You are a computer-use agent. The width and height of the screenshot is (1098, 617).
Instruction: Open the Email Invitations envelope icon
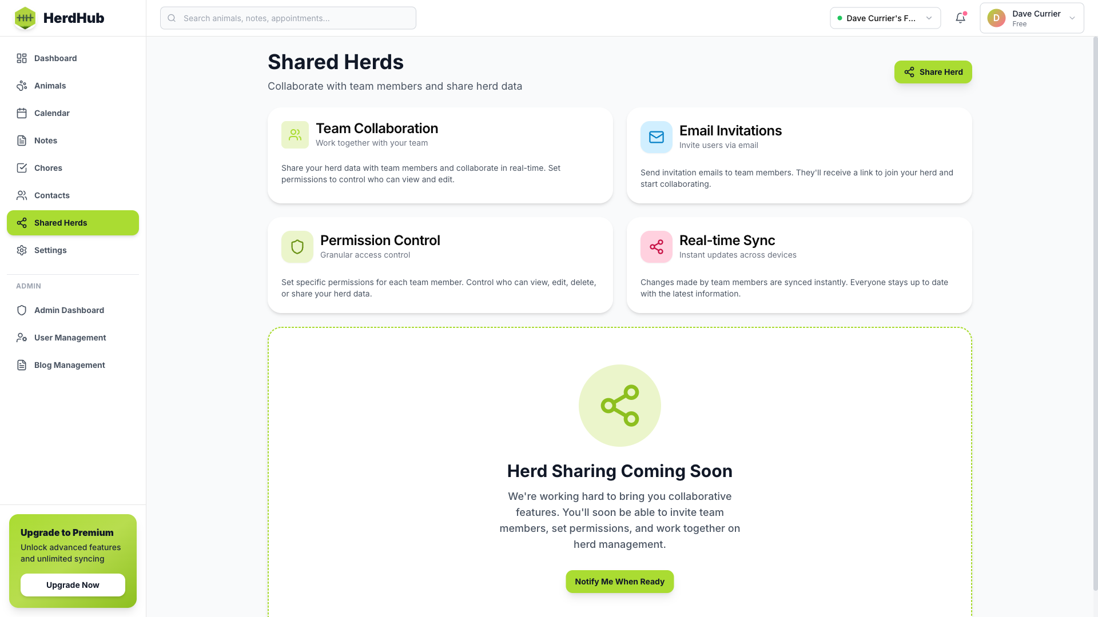(656, 137)
